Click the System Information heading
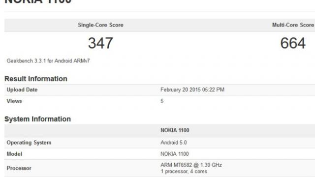 click(37, 119)
